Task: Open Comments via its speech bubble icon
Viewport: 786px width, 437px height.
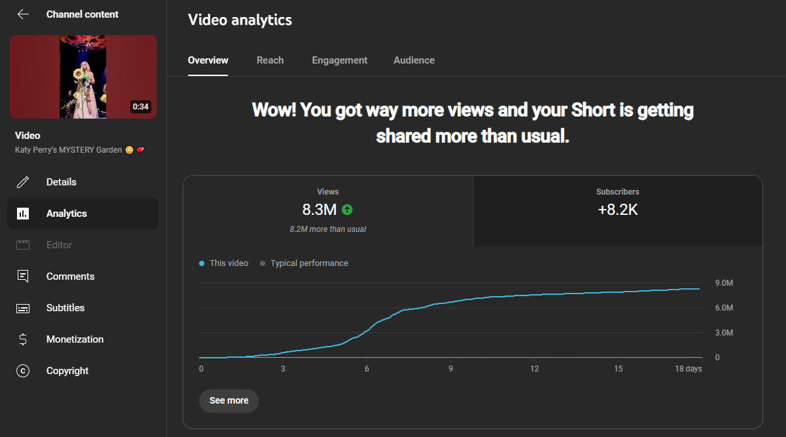Action: point(23,276)
